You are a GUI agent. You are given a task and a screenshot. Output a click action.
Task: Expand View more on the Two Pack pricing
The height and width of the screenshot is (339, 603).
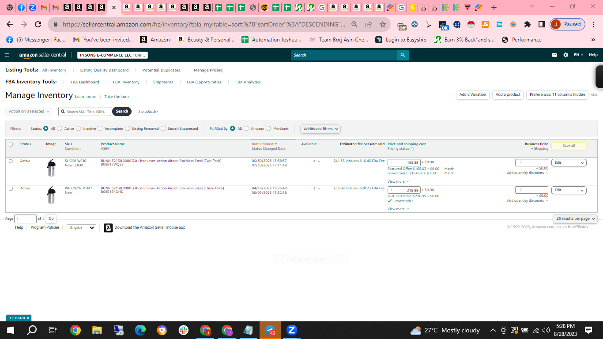pos(398,181)
